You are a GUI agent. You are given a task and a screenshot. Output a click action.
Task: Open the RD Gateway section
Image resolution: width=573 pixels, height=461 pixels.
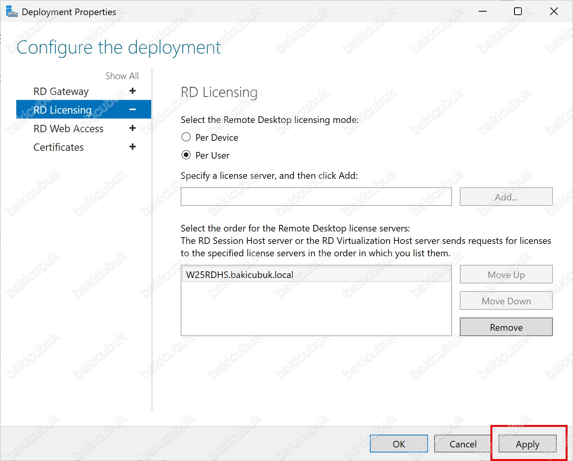[x=61, y=92]
